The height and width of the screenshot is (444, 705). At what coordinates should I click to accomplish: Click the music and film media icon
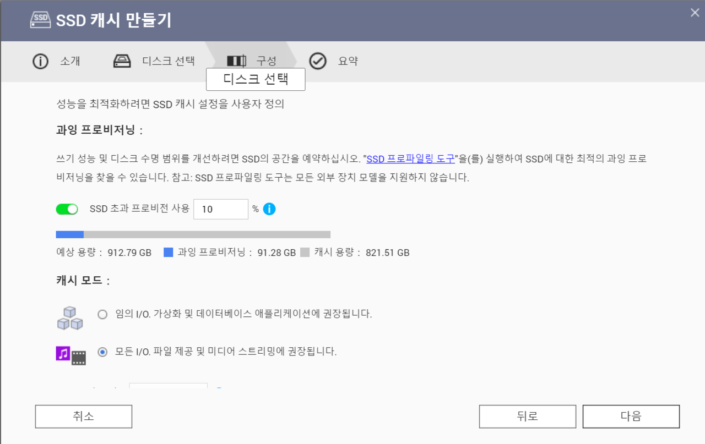click(71, 355)
